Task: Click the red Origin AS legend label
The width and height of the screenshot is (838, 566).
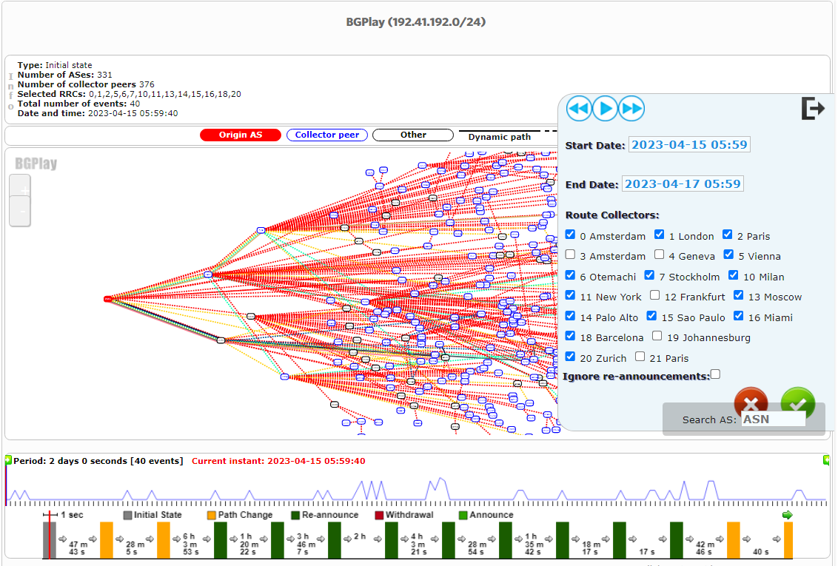Action: pyautogui.click(x=241, y=135)
